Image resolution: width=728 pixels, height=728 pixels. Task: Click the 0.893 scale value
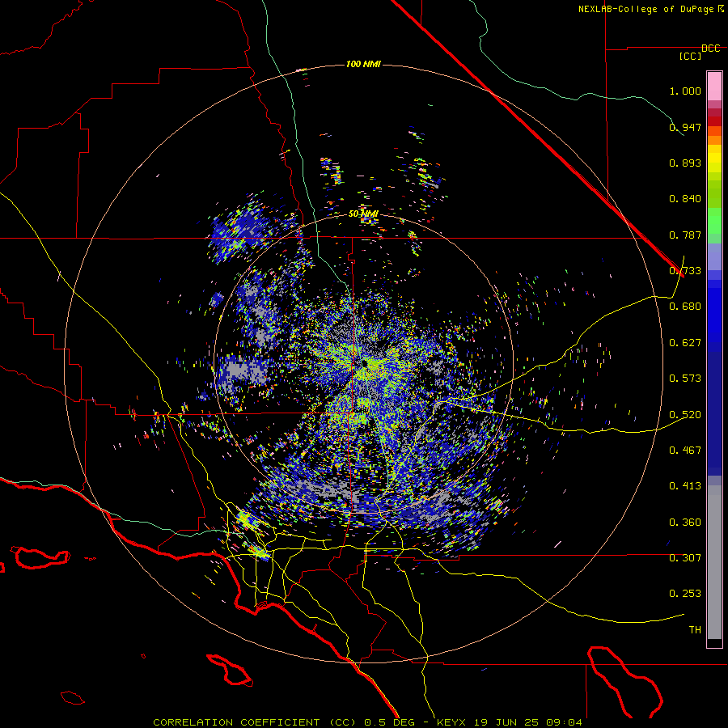(685, 163)
